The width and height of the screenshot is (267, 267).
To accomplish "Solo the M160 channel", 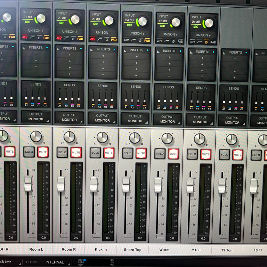I will click(192, 154).
